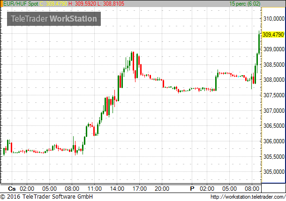The width and height of the screenshot is (286, 201).
Task: Click the 2016 TeleTrader Software GmbH copyright text
Action: [46, 197]
